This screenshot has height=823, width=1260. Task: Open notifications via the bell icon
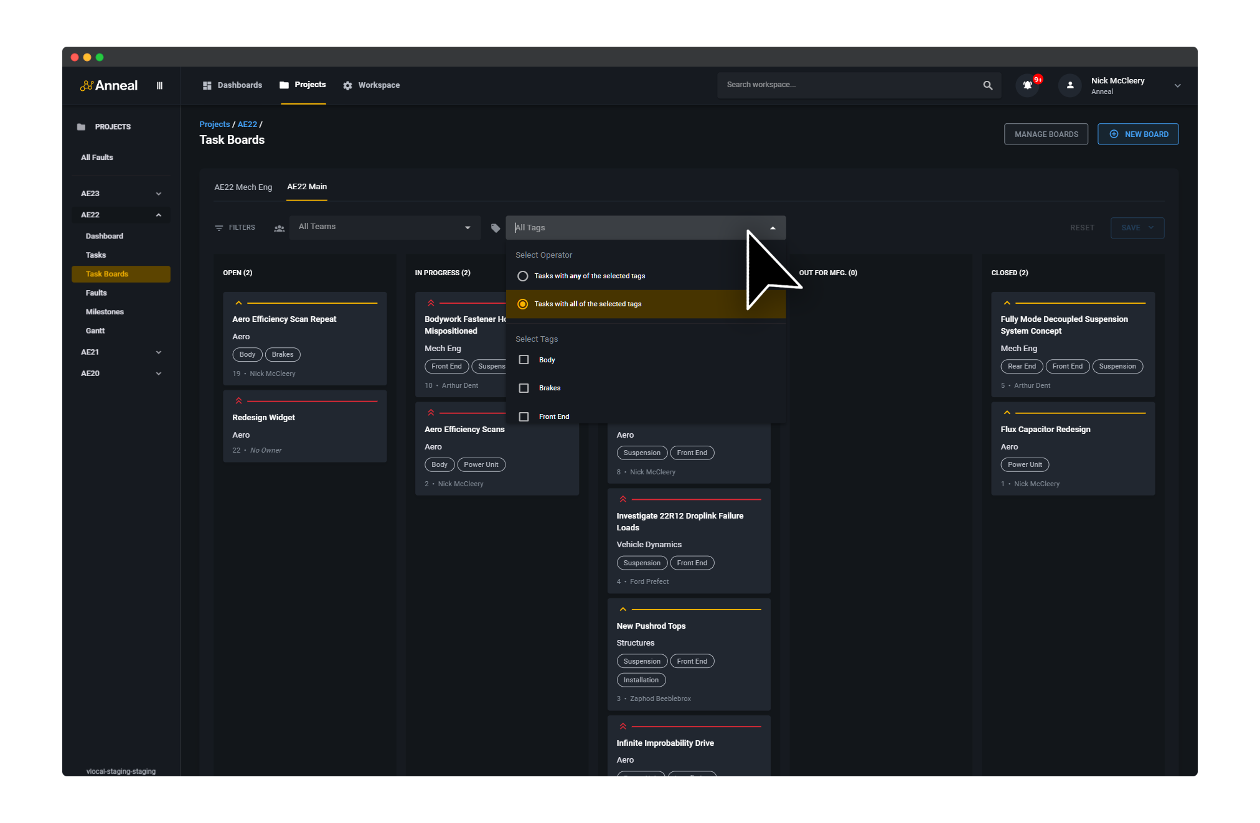(x=1027, y=85)
